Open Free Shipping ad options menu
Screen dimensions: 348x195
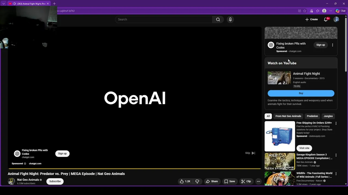336,123
